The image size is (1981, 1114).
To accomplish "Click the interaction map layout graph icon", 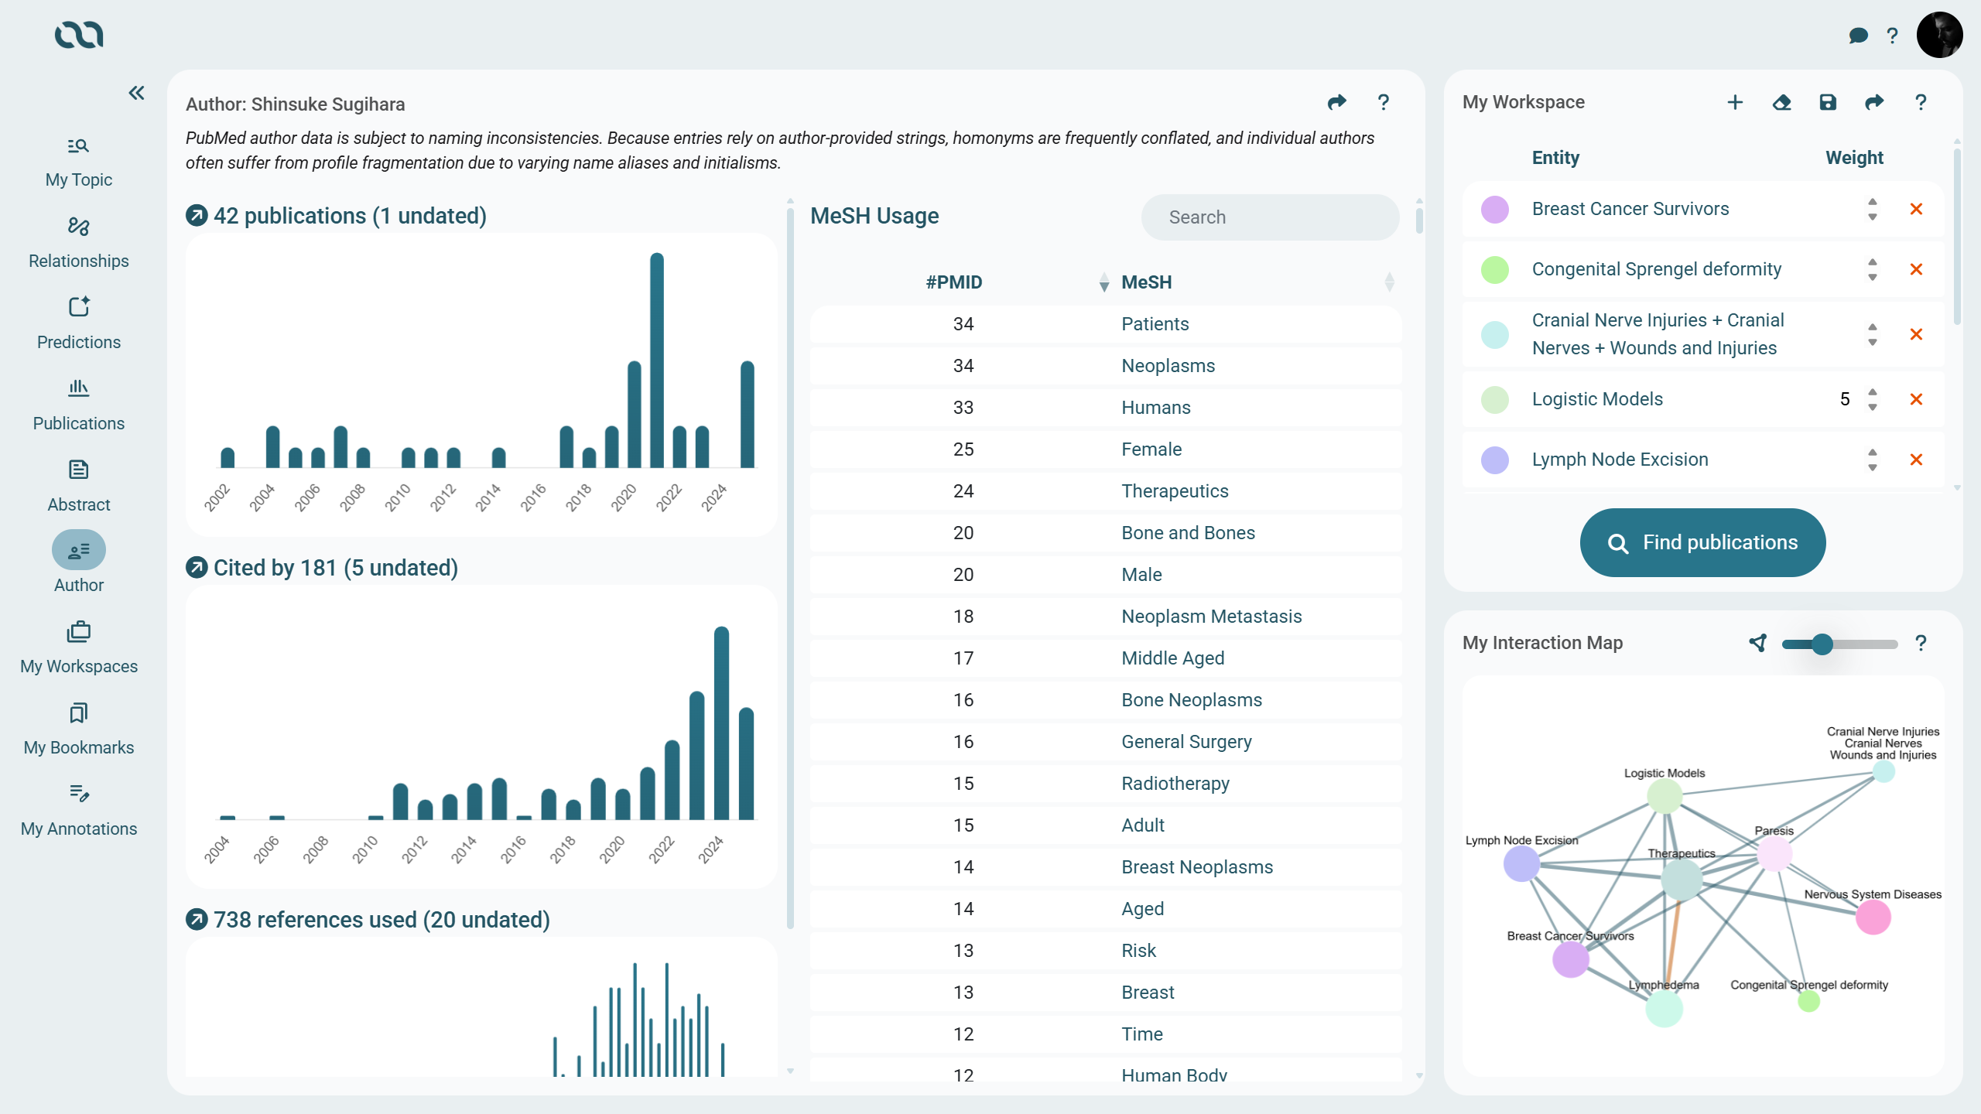I will 1758,643.
